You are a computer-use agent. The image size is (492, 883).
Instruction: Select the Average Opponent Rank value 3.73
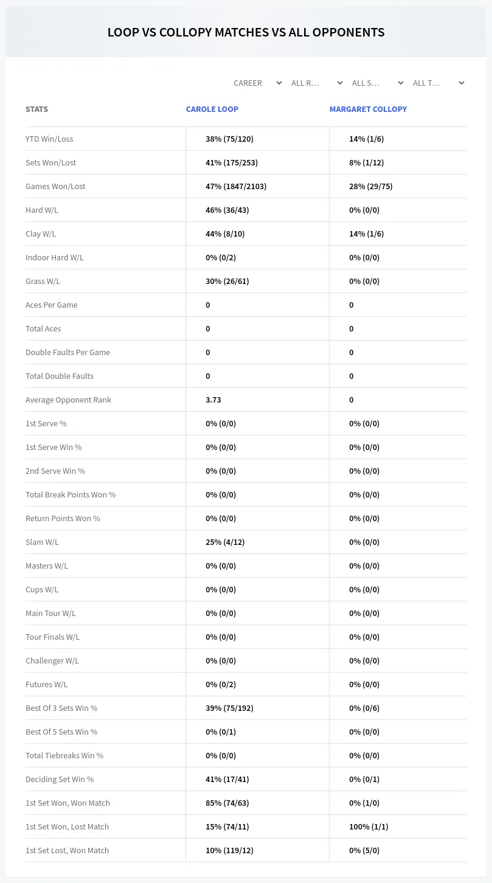213,400
